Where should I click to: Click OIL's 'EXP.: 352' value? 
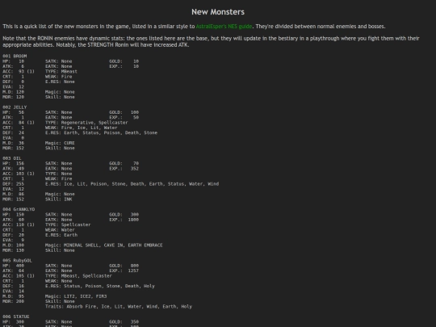coord(124,169)
